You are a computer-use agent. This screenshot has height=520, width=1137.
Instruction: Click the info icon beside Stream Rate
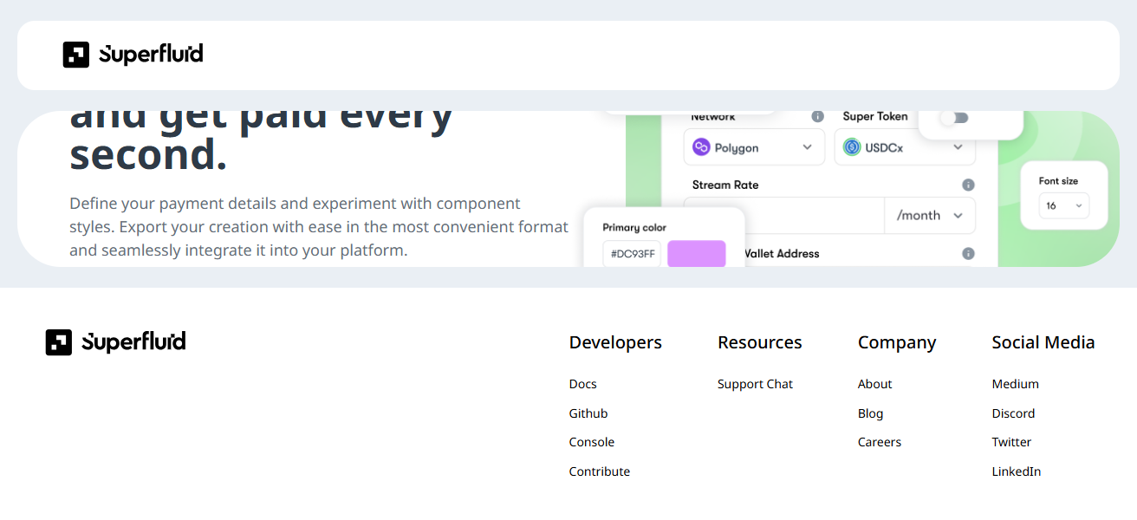click(x=968, y=185)
